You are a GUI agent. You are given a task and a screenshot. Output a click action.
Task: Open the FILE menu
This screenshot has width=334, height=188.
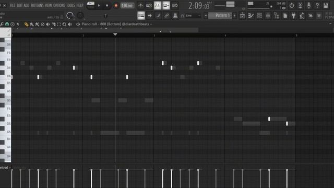[13, 5]
